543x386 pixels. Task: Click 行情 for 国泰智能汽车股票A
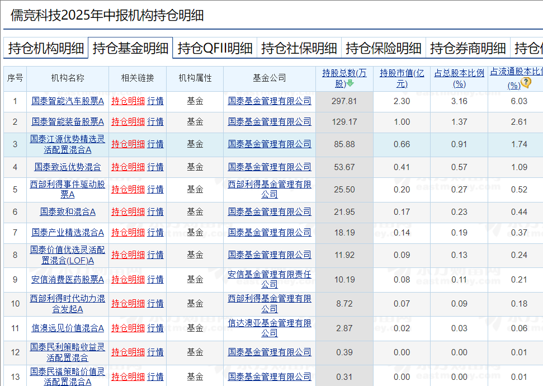tap(155, 101)
